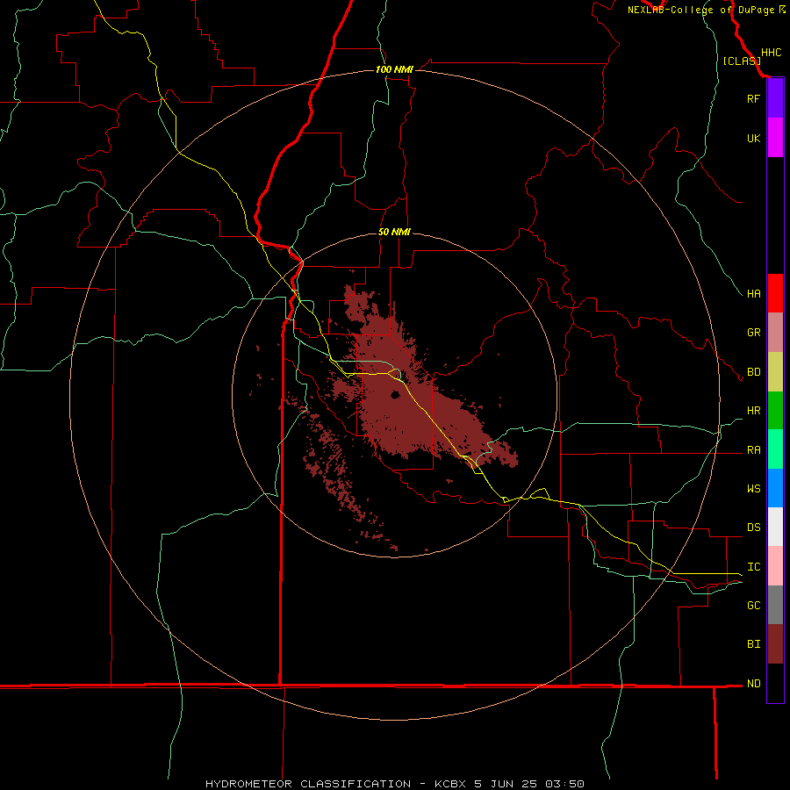Click the RF legend label
The image size is (790, 790).
tap(753, 98)
